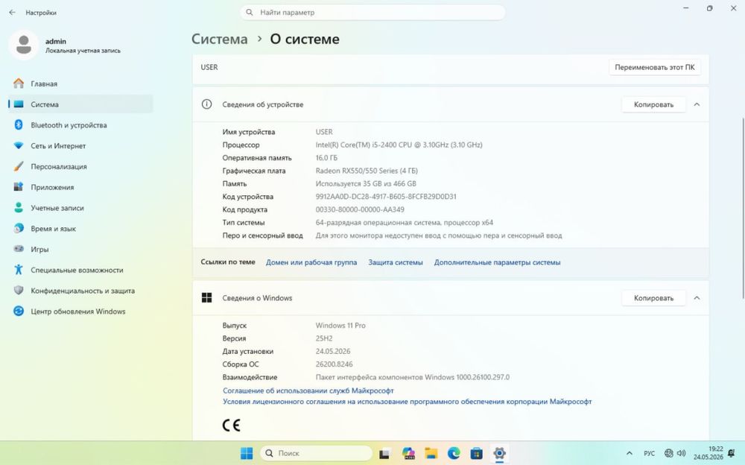Select the Код устройства value
This screenshot has height=465, width=745.
pos(386,197)
